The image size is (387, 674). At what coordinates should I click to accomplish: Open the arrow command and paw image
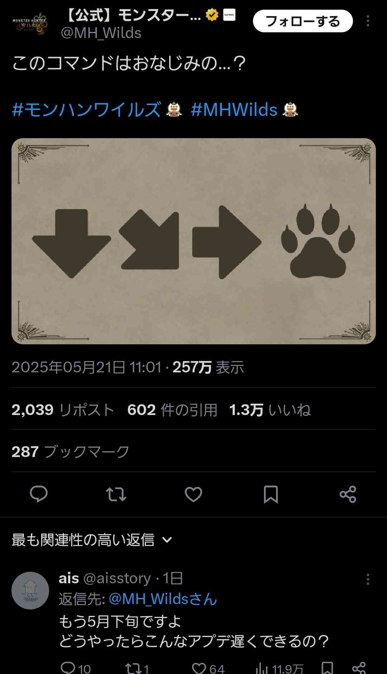(x=193, y=241)
